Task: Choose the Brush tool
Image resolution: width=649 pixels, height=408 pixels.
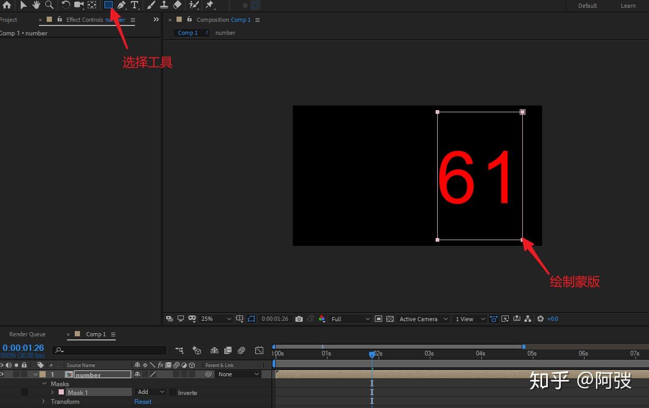Action: click(151, 5)
